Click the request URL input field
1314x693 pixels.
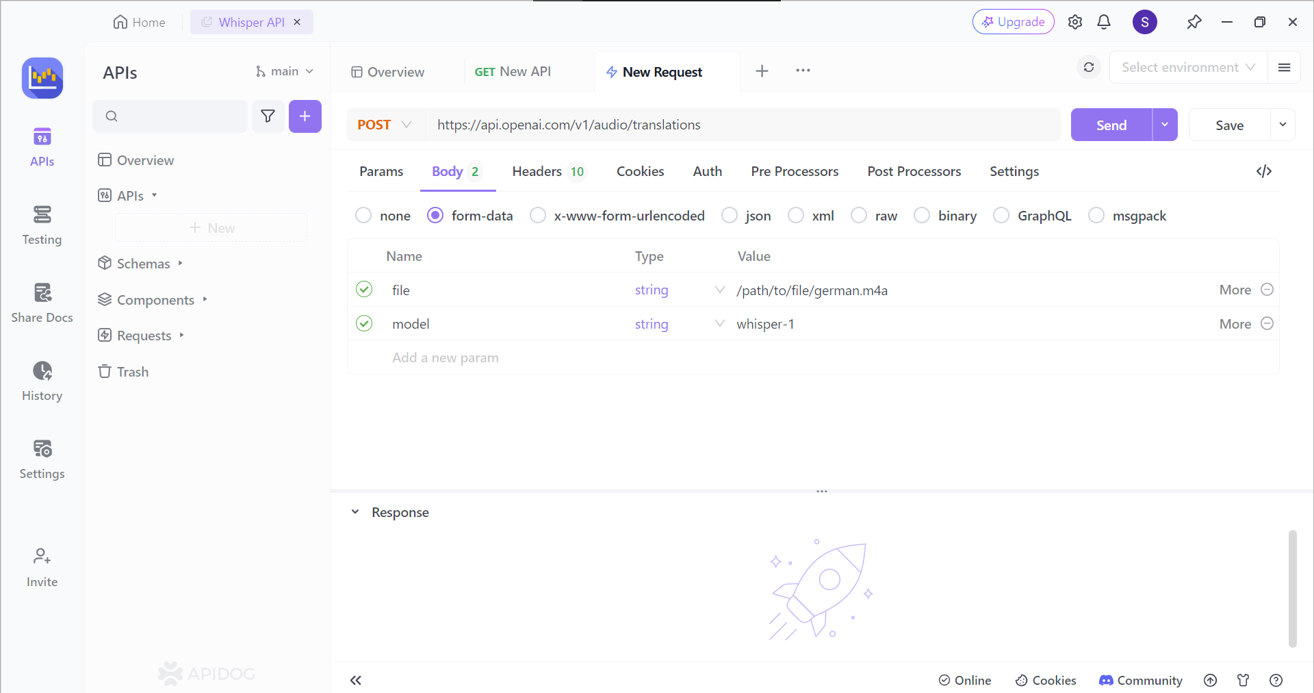[x=739, y=125]
